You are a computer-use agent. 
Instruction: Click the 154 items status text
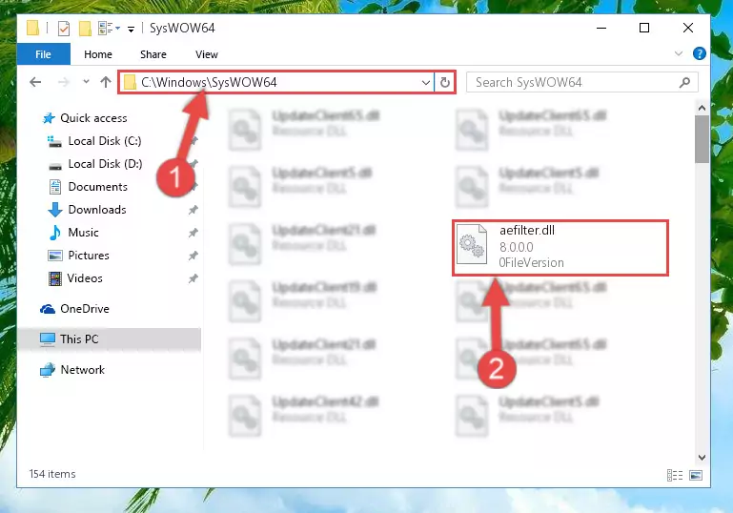[52, 474]
